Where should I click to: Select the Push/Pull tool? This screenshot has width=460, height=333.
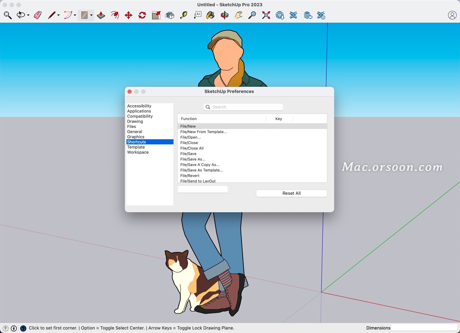[101, 15]
